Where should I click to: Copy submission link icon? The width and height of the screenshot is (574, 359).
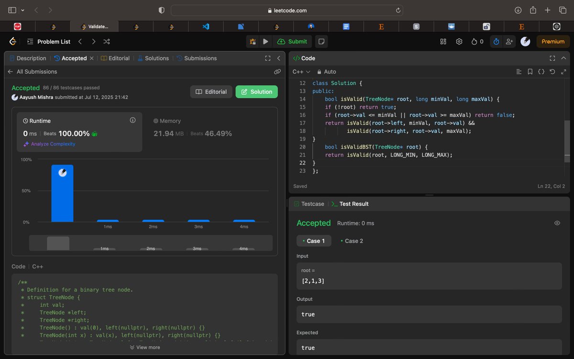point(277,72)
